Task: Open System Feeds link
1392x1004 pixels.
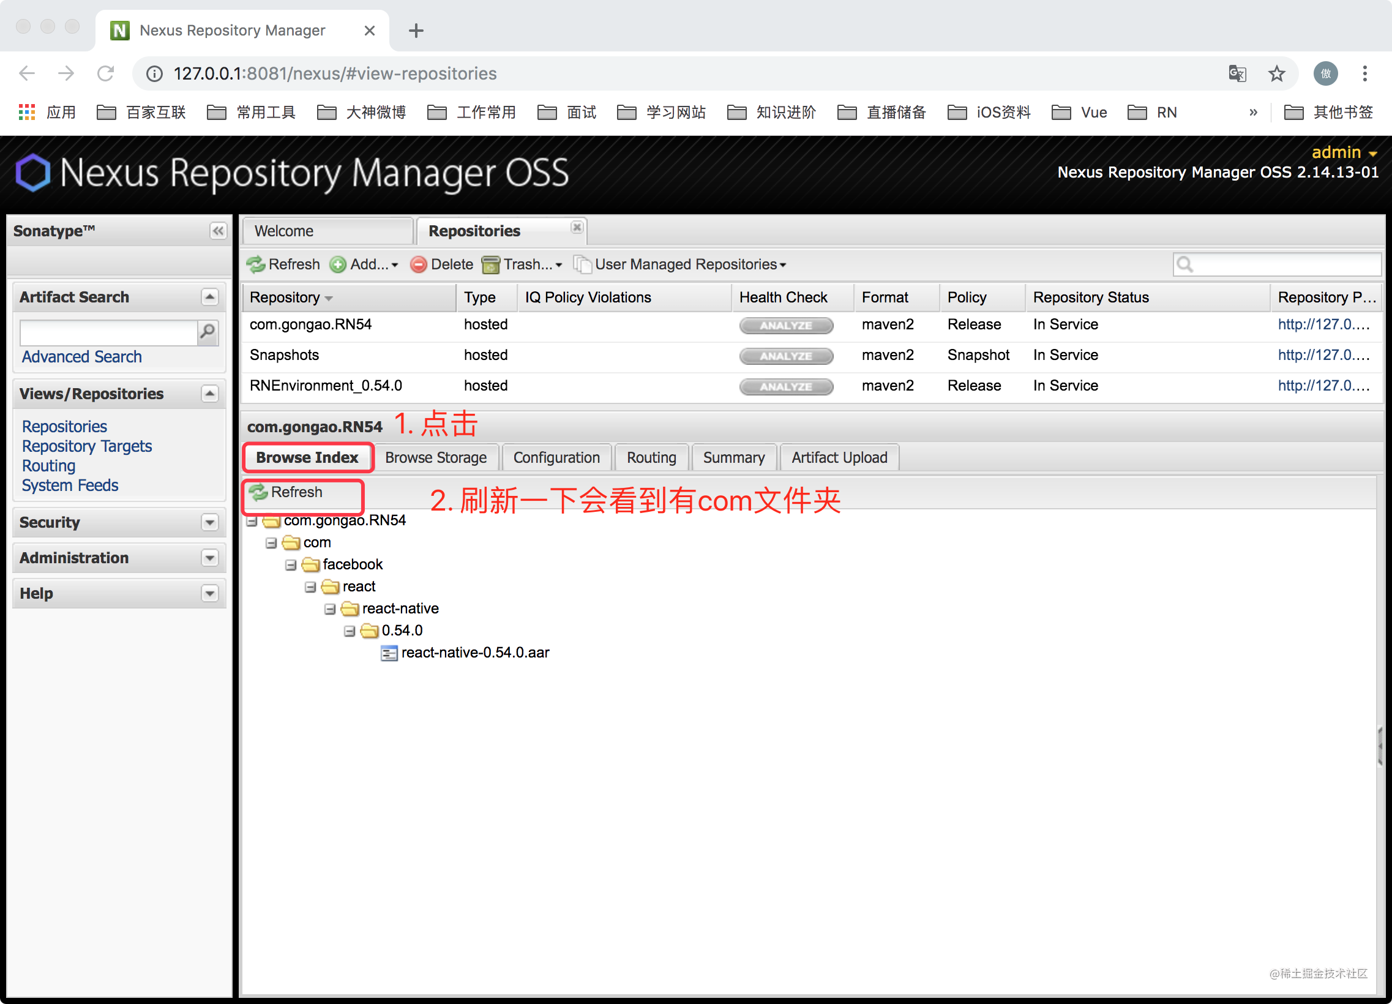Action: [x=70, y=485]
